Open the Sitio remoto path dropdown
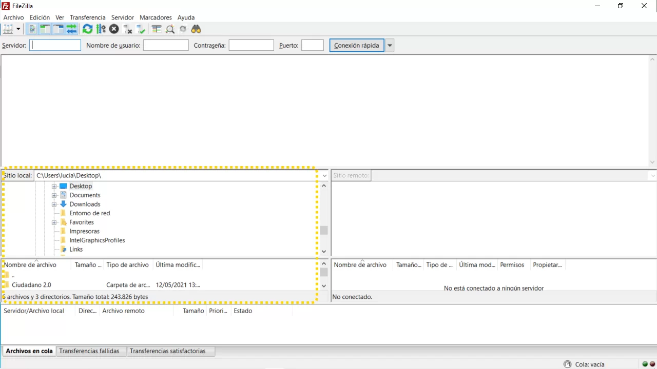This screenshot has width=657, height=369. tap(653, 175)
